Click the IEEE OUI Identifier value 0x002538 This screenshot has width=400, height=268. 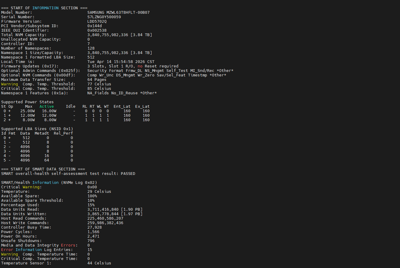(x=97, y=30)
